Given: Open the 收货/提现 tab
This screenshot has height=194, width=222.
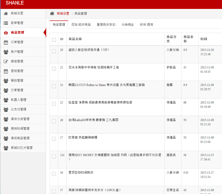Looking at the screenshot, I should 147,25.
